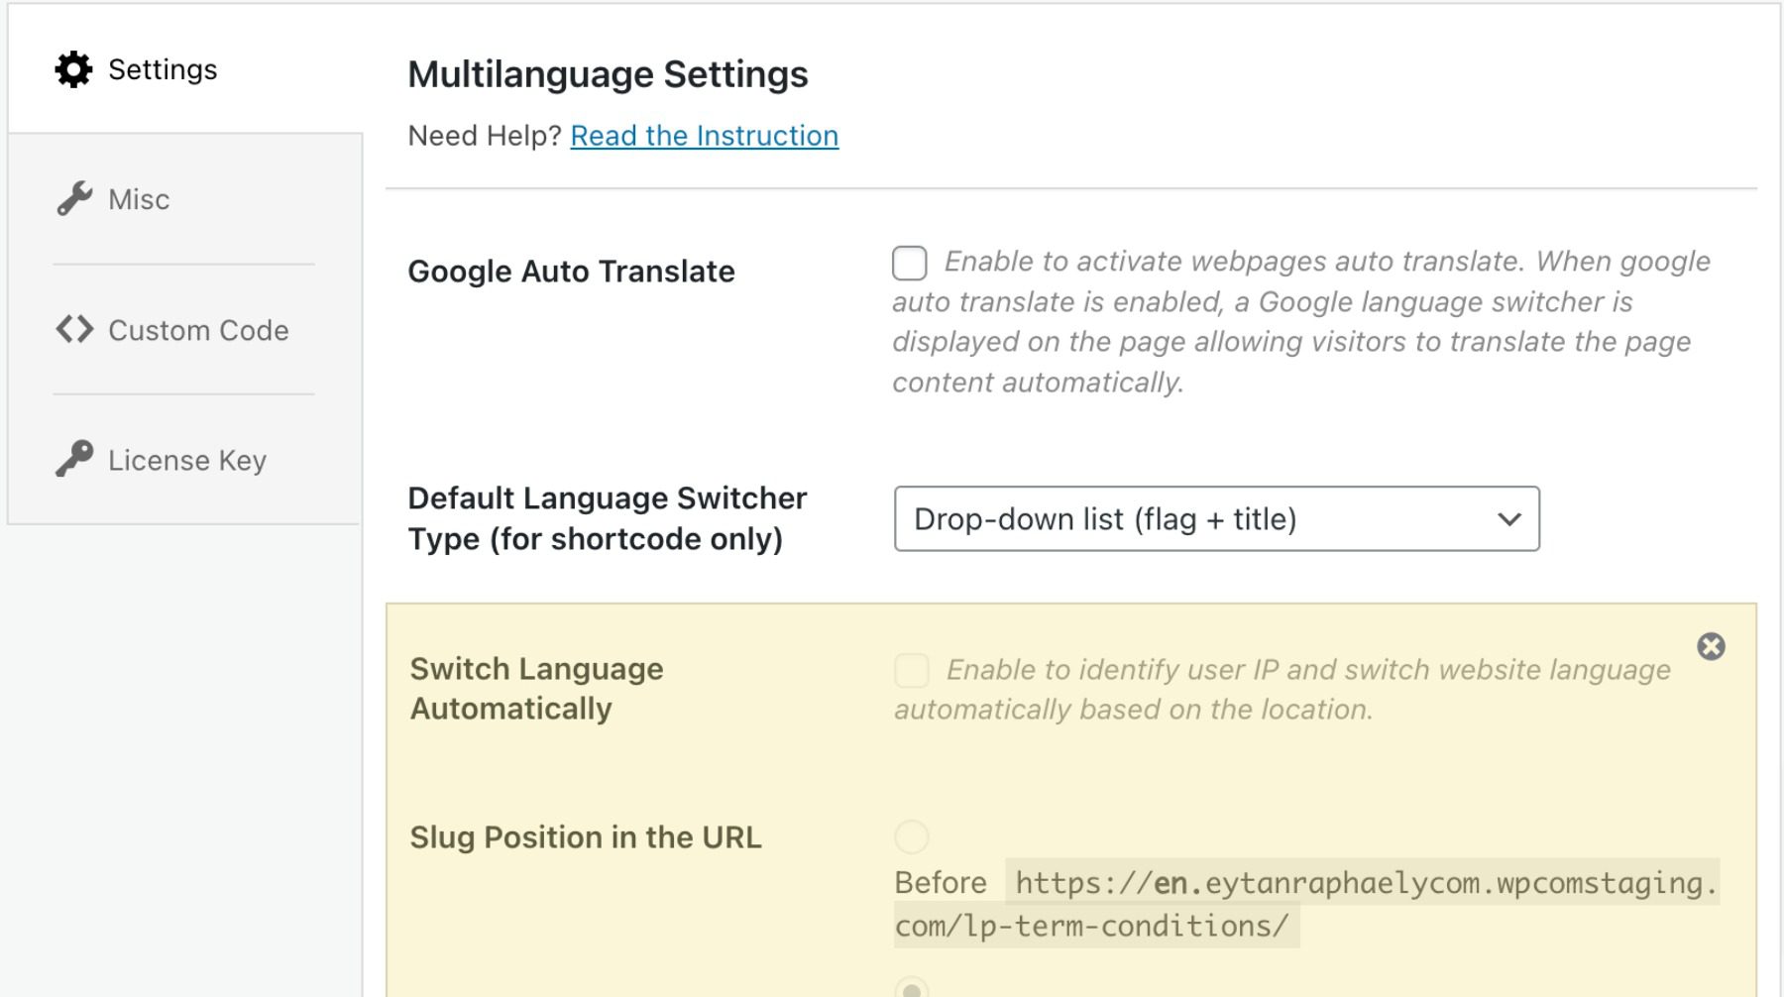Enable Switch Language Automatically

[911, 671]
